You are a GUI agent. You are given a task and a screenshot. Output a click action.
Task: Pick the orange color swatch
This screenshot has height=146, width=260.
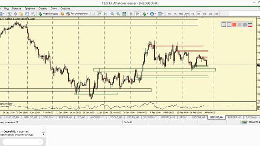pyautogui.click(x=234, y=25)
